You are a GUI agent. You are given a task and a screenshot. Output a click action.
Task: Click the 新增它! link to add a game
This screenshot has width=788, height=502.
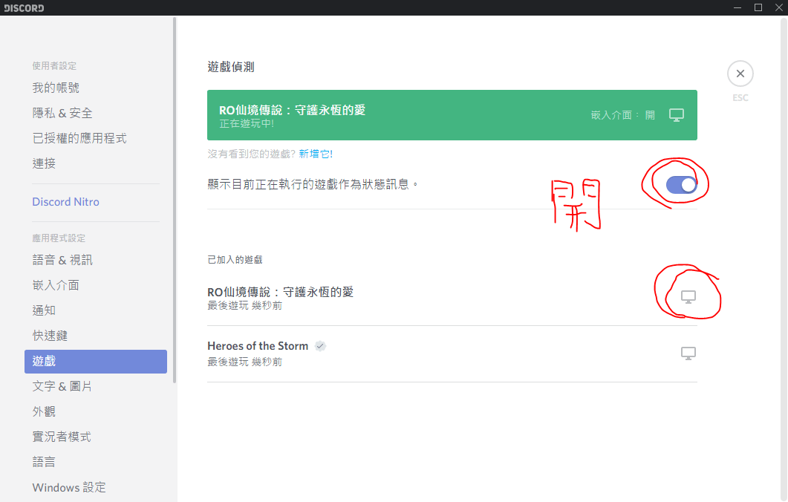pyautogui.click(x=316, y=154)
